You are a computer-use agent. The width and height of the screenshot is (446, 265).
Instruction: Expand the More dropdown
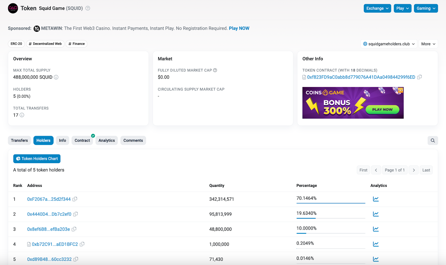[428, 44]
